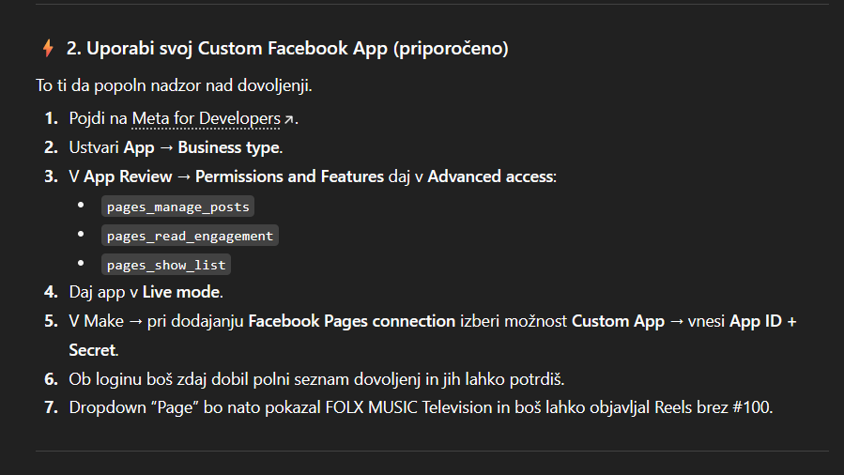Click the bold Secret word in step five

pos(92,350)
